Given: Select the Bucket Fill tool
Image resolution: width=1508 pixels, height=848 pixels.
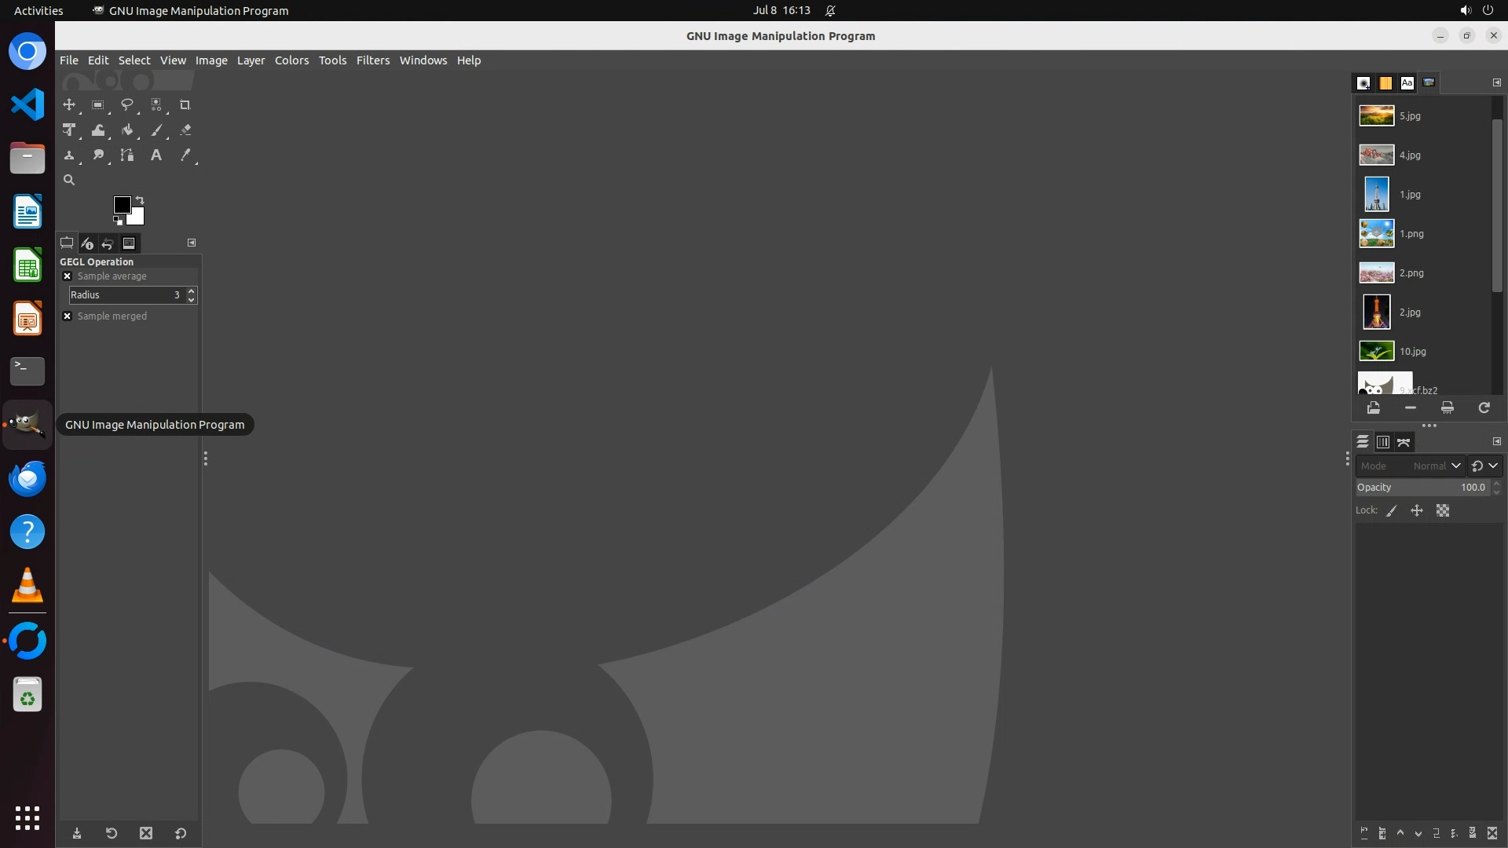Looking at the screenshot, I should click(x=127, y=130).
